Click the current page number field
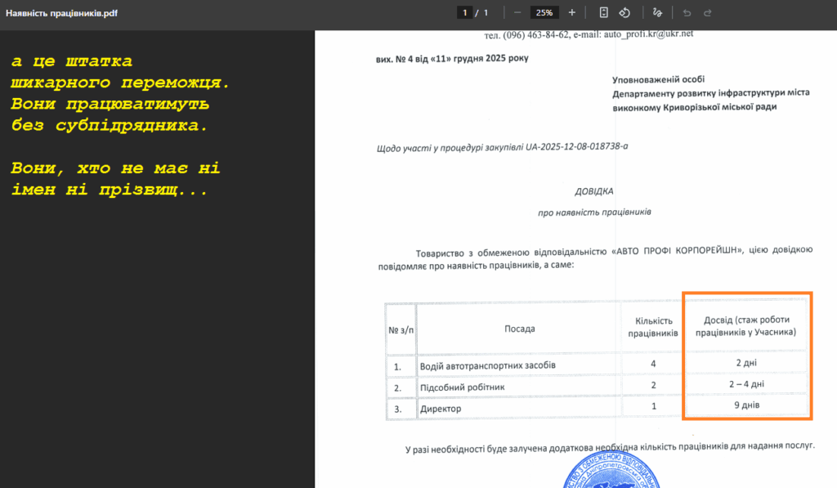Viewport: 837px width, 488px height. pyautogui.click(x=465, y=12)
